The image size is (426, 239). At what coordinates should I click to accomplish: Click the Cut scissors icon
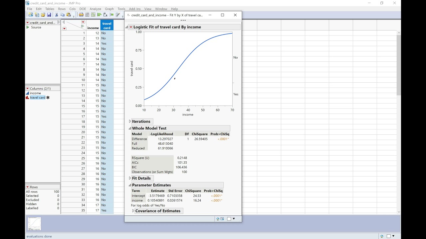(x=57, y=15)
